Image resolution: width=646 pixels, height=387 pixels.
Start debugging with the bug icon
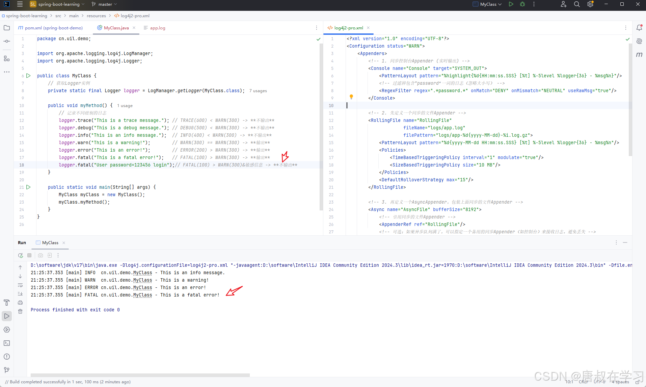coord(522,4)
